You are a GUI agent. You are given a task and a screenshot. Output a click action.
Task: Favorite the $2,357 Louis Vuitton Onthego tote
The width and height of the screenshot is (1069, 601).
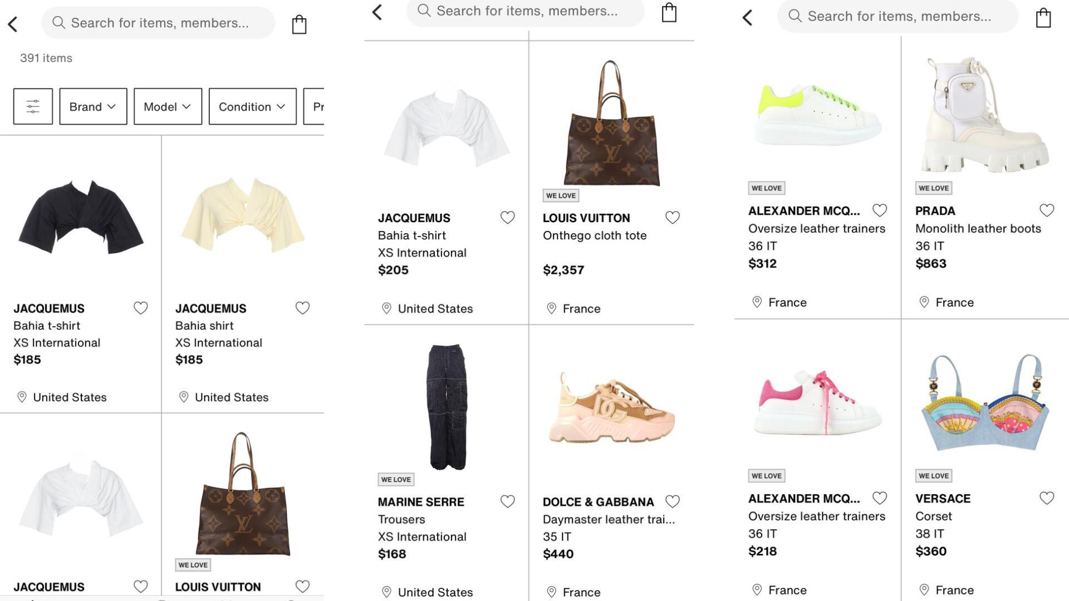[672, 218]
